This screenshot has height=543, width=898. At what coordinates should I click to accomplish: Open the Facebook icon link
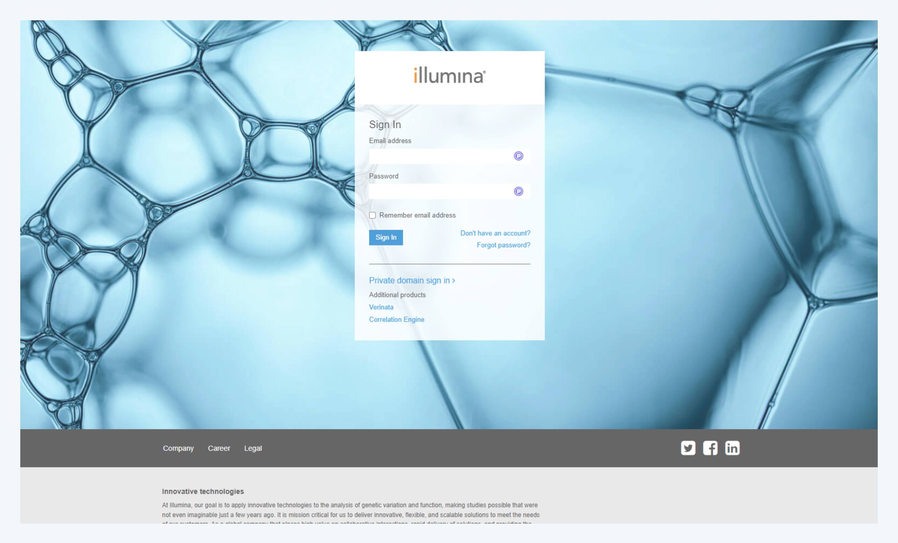pyautogui.click(x=710, y=448)
